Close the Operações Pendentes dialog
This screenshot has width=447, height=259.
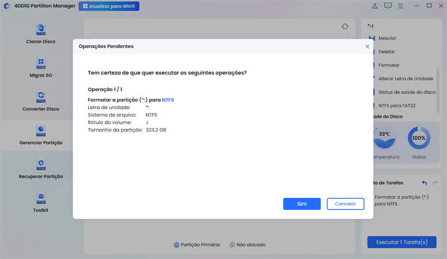click(367, 46)
